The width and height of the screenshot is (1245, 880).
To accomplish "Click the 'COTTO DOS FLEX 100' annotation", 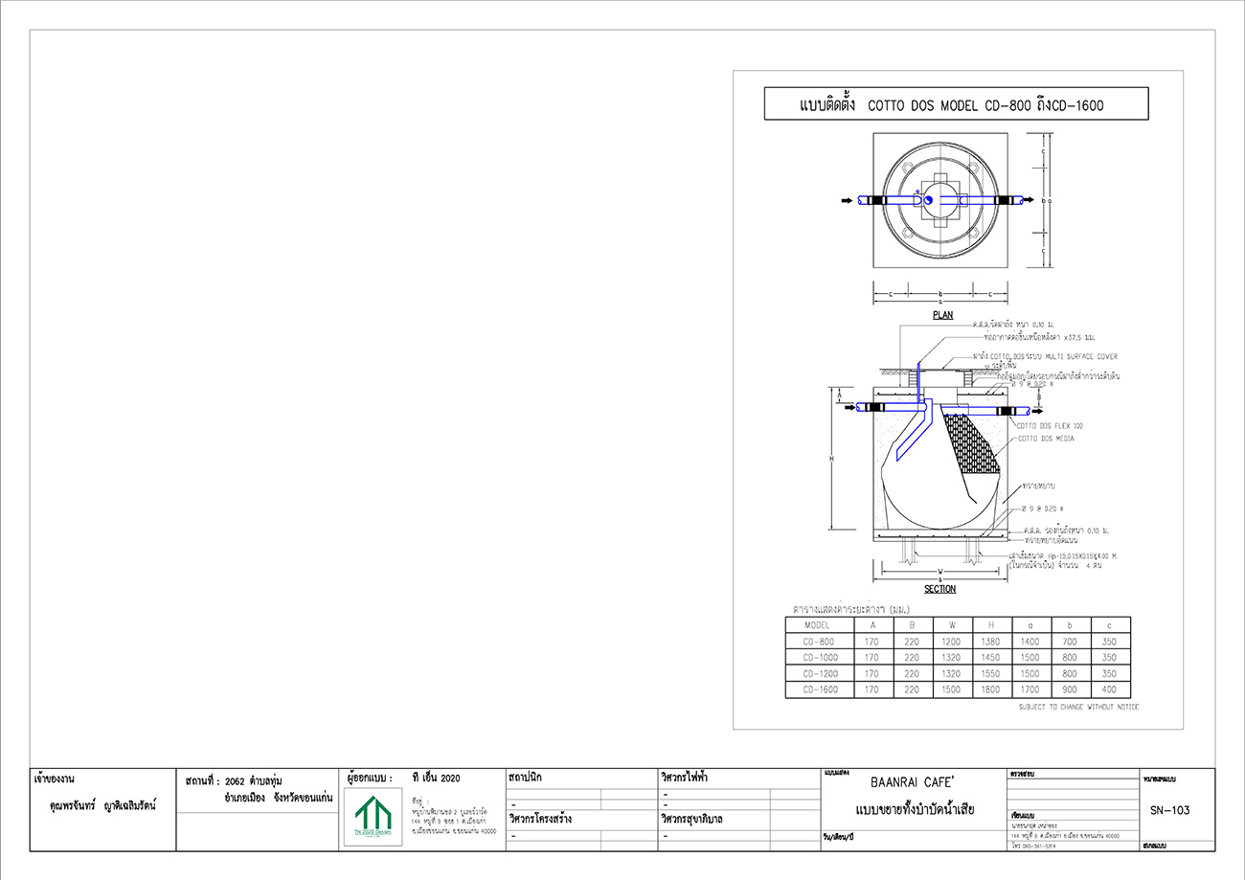I will (x=1051, y=425).
